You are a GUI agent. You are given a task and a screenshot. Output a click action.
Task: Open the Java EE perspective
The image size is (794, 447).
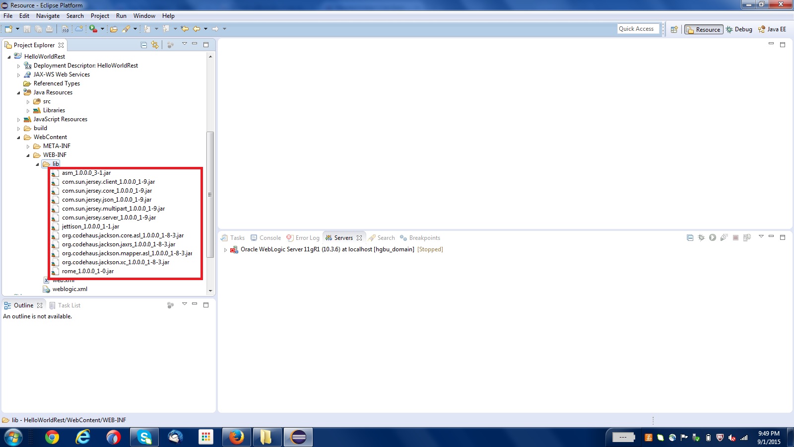[772, 29]
